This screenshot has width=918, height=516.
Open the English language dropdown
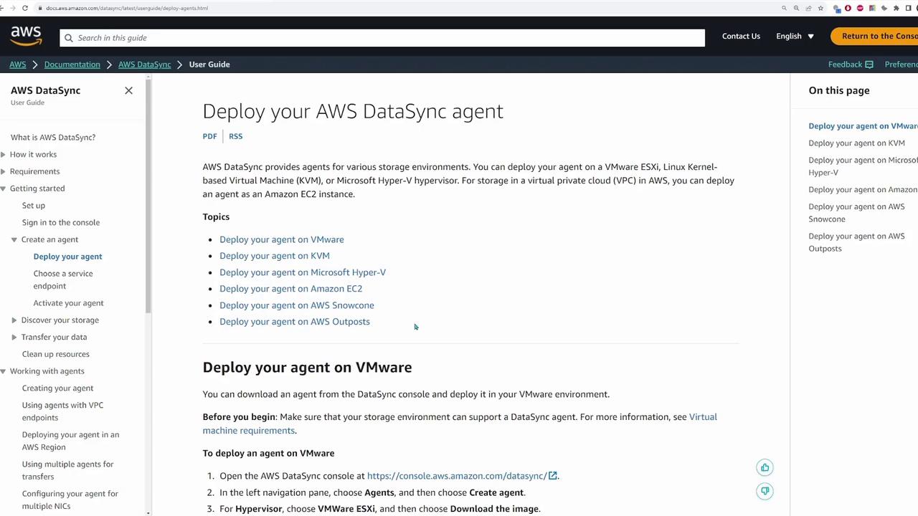point(795,36)
